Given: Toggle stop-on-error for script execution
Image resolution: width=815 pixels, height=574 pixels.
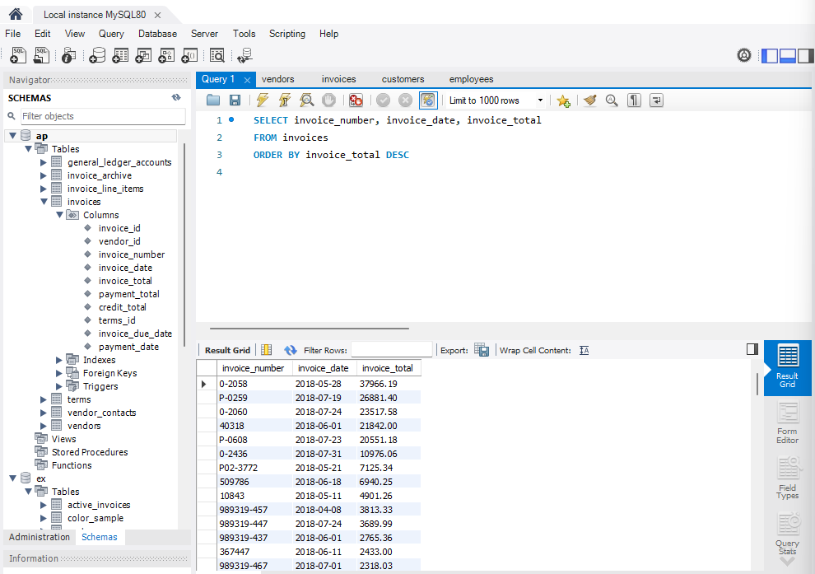Looking at the screenshot, I should [355, 100].
